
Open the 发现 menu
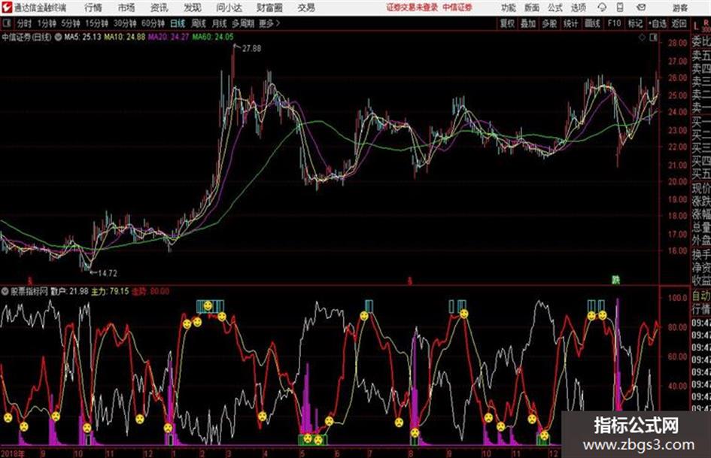[x=193, y=8]
